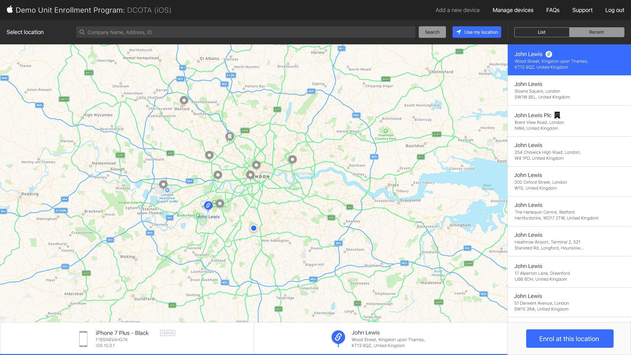Click Use my location button
The width and height of the screenshot is (631, 355).
477,32
